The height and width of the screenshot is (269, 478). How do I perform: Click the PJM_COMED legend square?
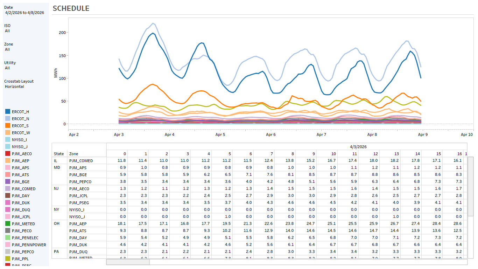(8, 188)
